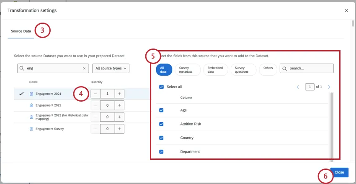The image size is (356, 184).
Task: Click the Engagement 2022 survey icon
Action: coord(31,105)
